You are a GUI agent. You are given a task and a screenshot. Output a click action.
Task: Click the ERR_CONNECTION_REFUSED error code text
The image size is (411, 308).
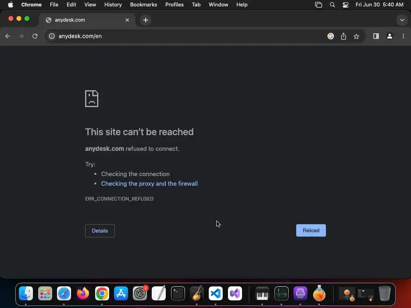point(119,199)
